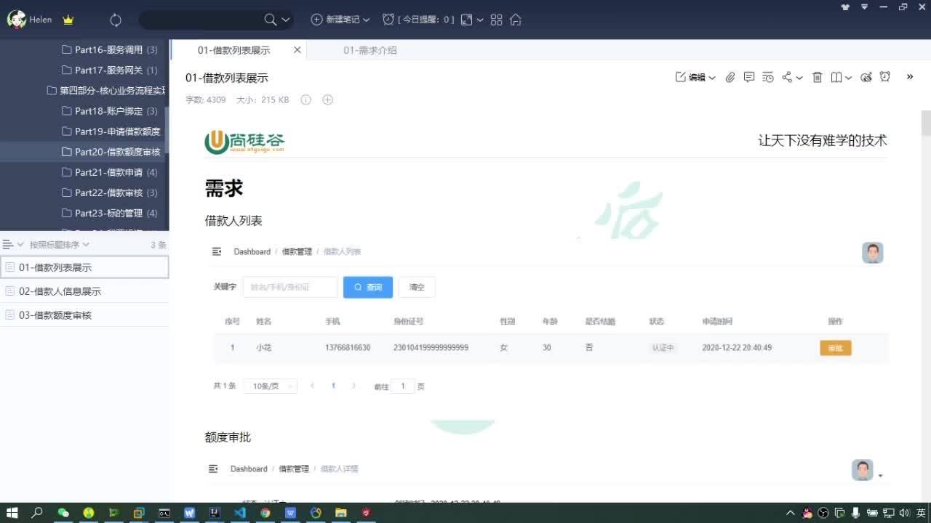Screen dimensions: 931x523
Task: Open Part23-标的管理 folder
Action: (109, 213)
